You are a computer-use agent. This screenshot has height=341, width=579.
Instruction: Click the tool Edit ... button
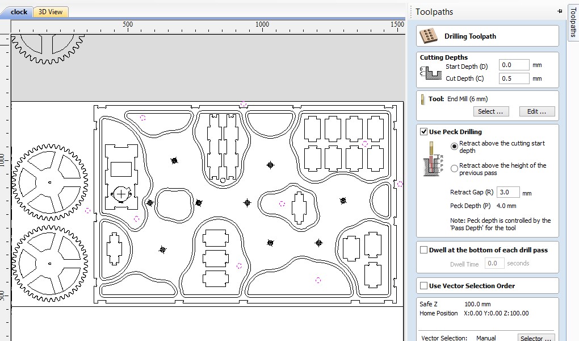click(x=537, y=111)
